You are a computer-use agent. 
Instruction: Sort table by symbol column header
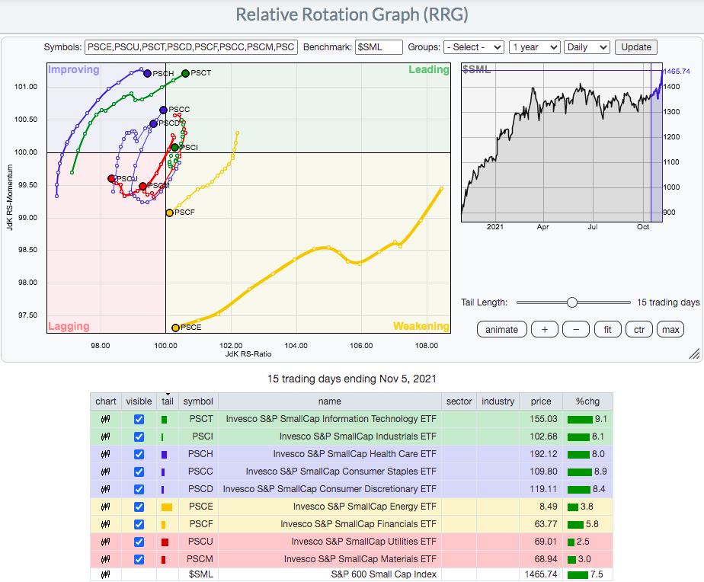(x=198, y=401)
